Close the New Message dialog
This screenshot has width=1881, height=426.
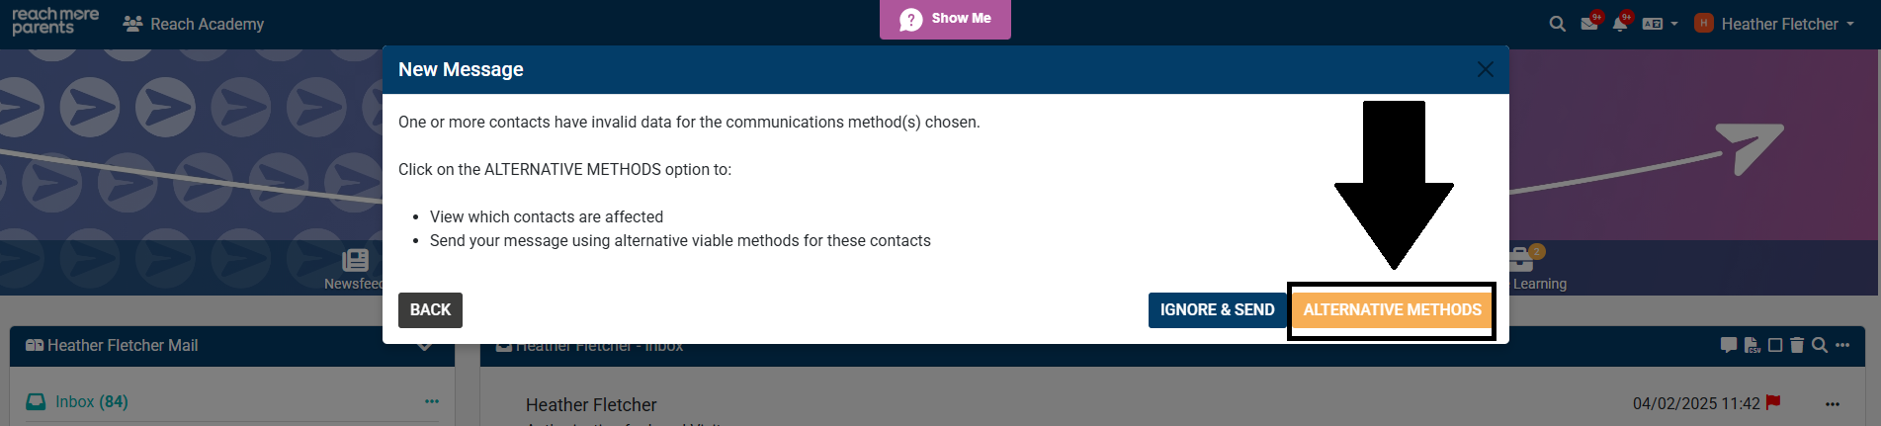[x=1485, y=69]
